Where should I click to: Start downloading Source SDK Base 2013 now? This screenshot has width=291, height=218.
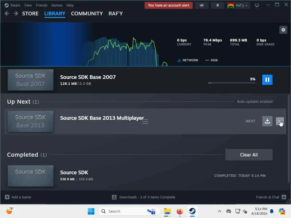click(267, 121)
